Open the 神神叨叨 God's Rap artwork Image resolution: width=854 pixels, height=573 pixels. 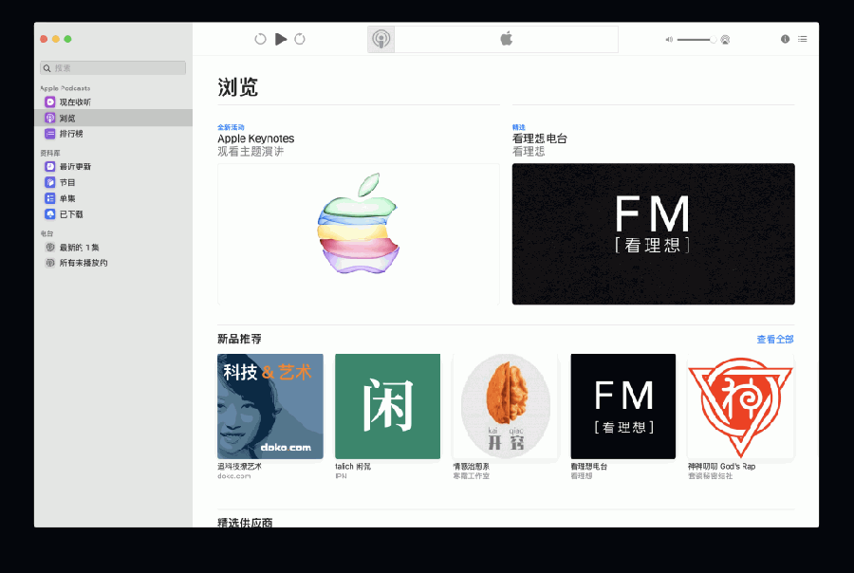tap(741, 406)
